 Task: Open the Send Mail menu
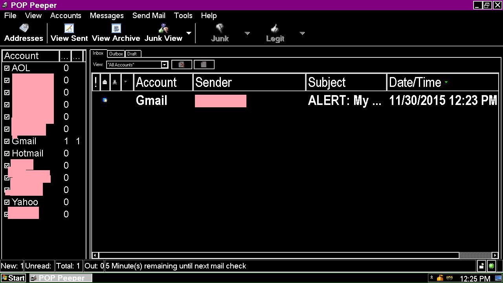[149, 15]
